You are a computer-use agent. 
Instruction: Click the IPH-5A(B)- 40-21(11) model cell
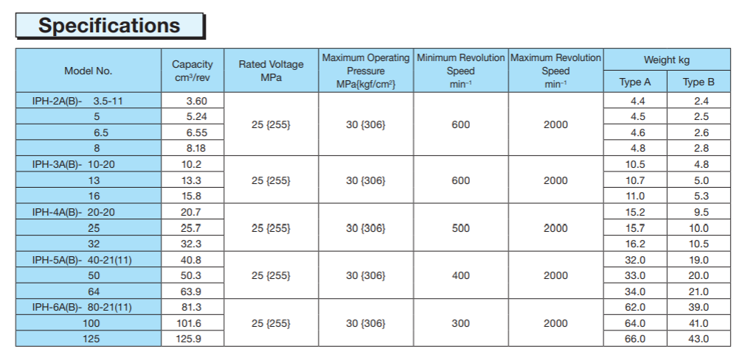point(89,260)
